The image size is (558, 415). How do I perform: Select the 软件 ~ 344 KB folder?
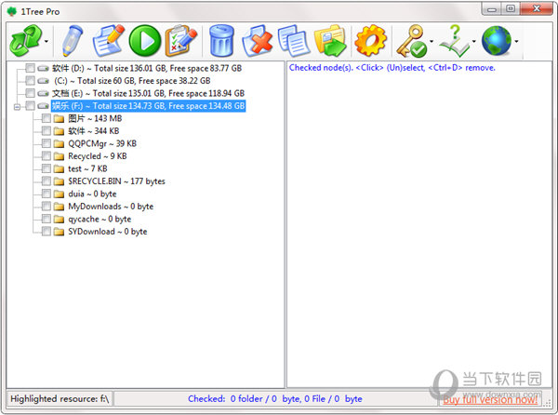[x=94, y=131]
